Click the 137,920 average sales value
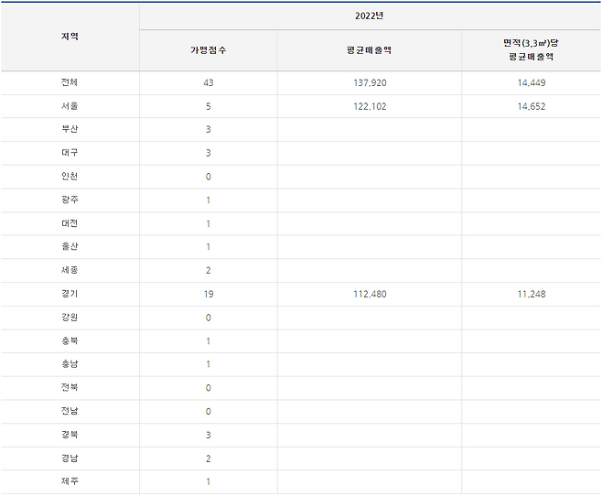This screenshot has width=602, height=496. click(x=370, y=83)
